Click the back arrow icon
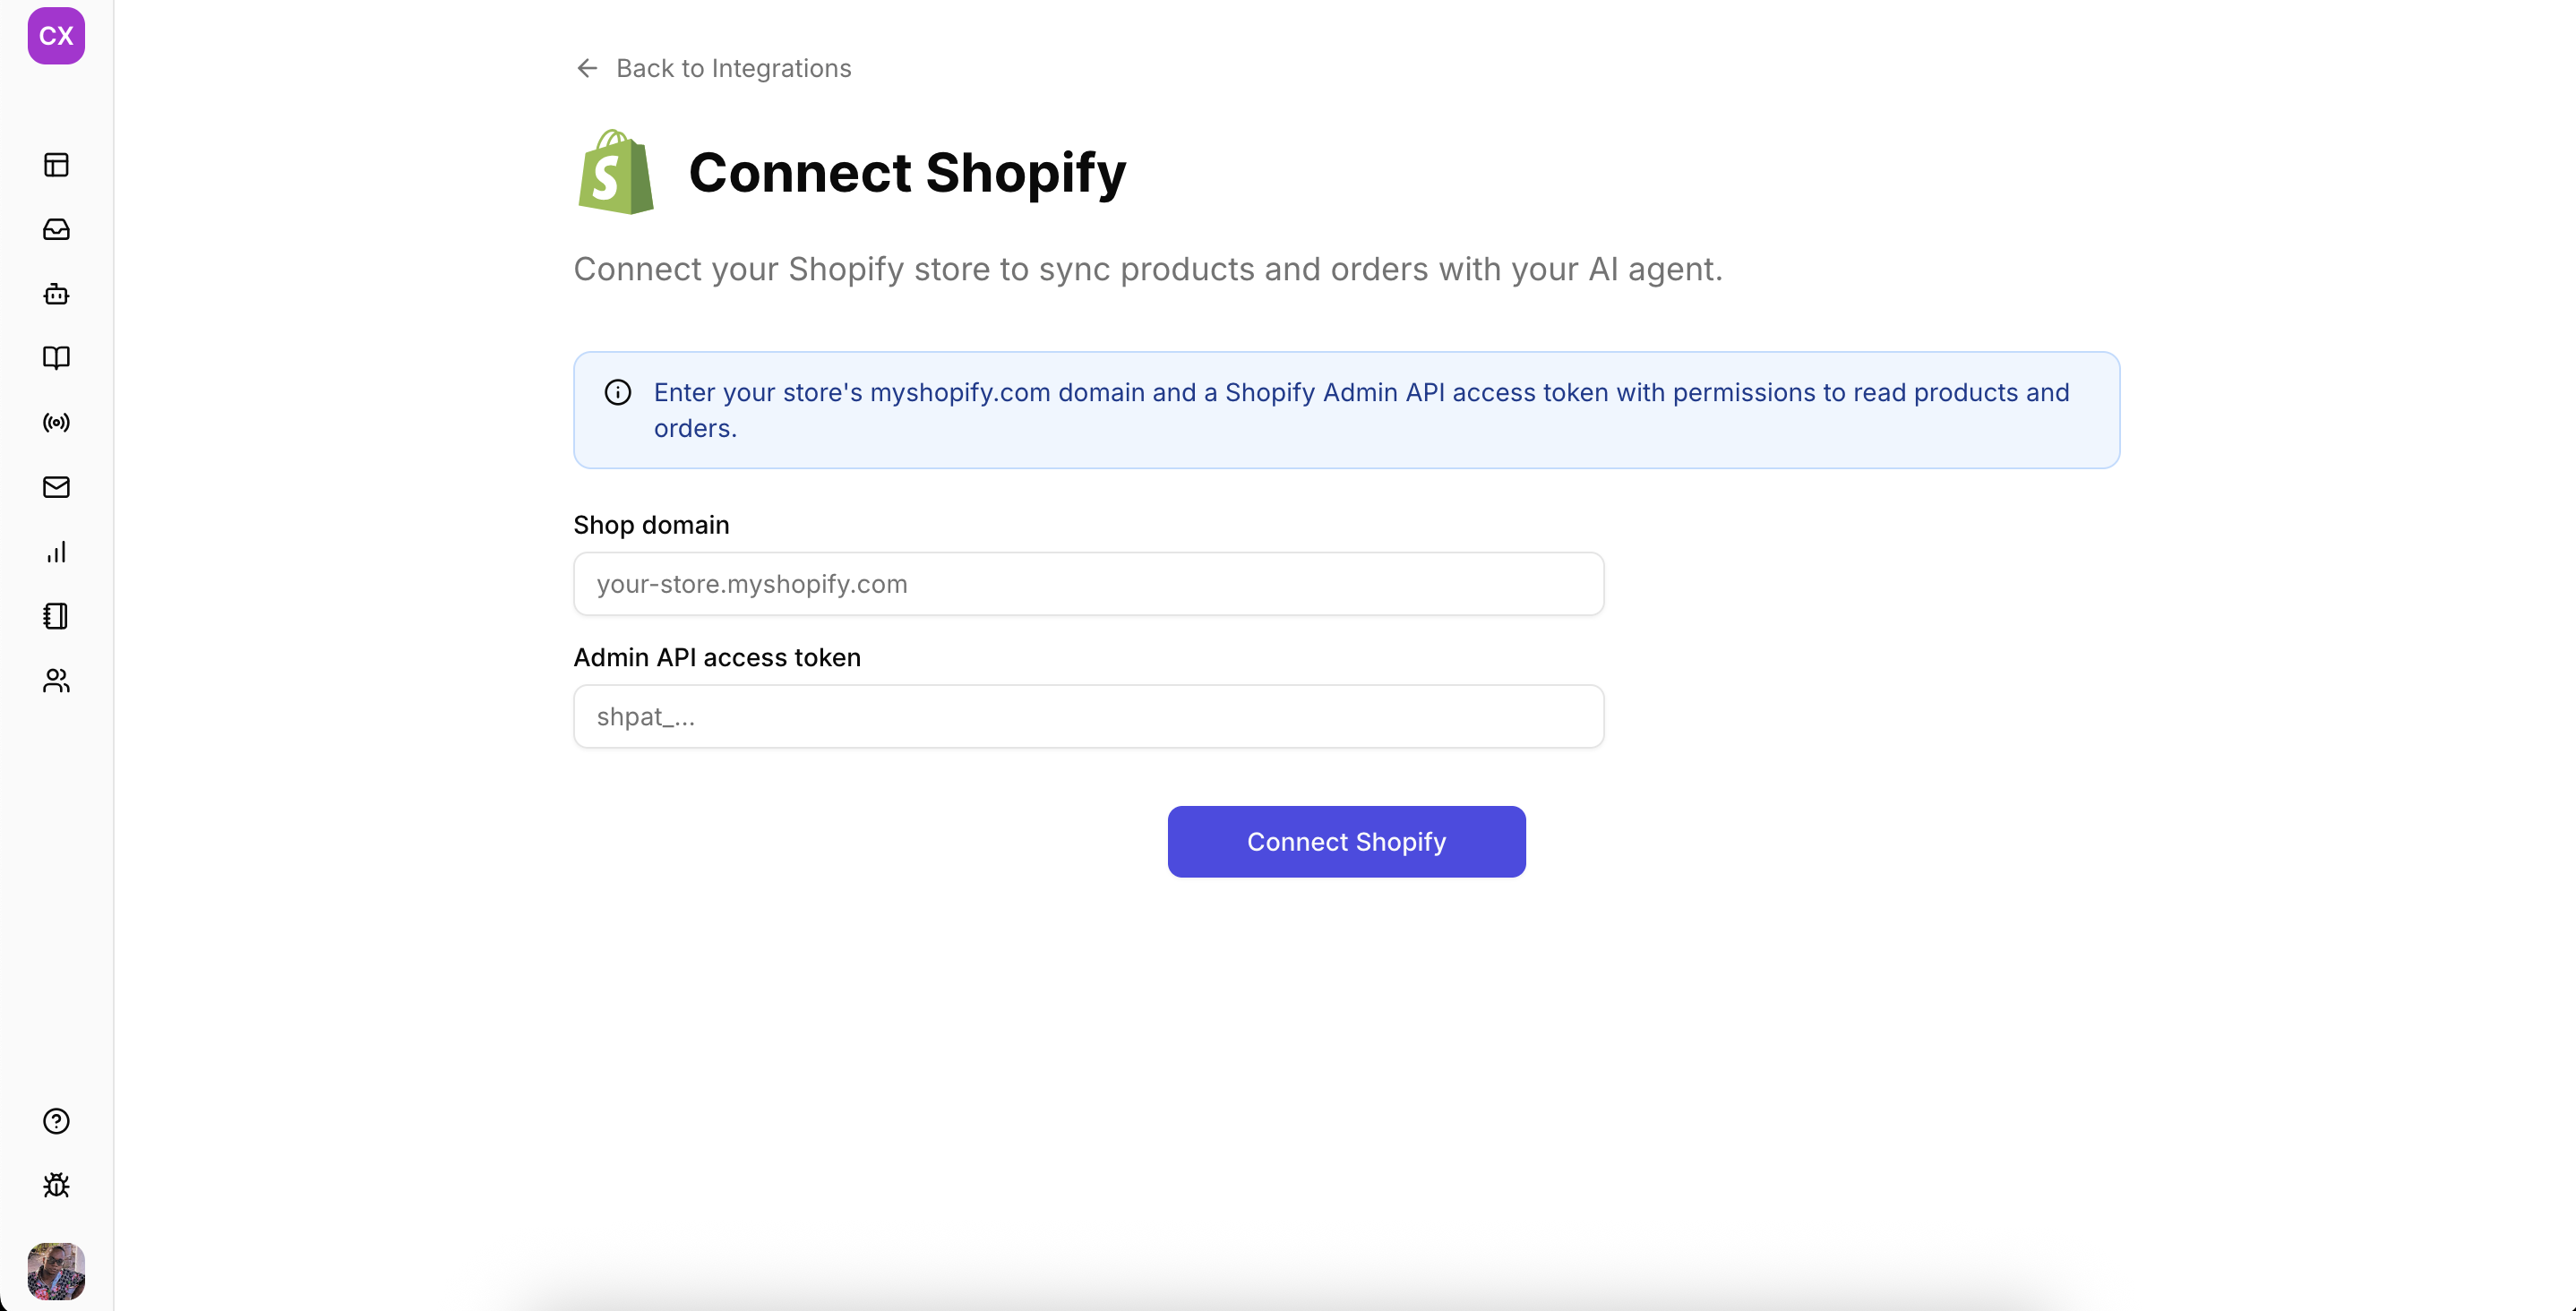 click(x=586, y=68)
